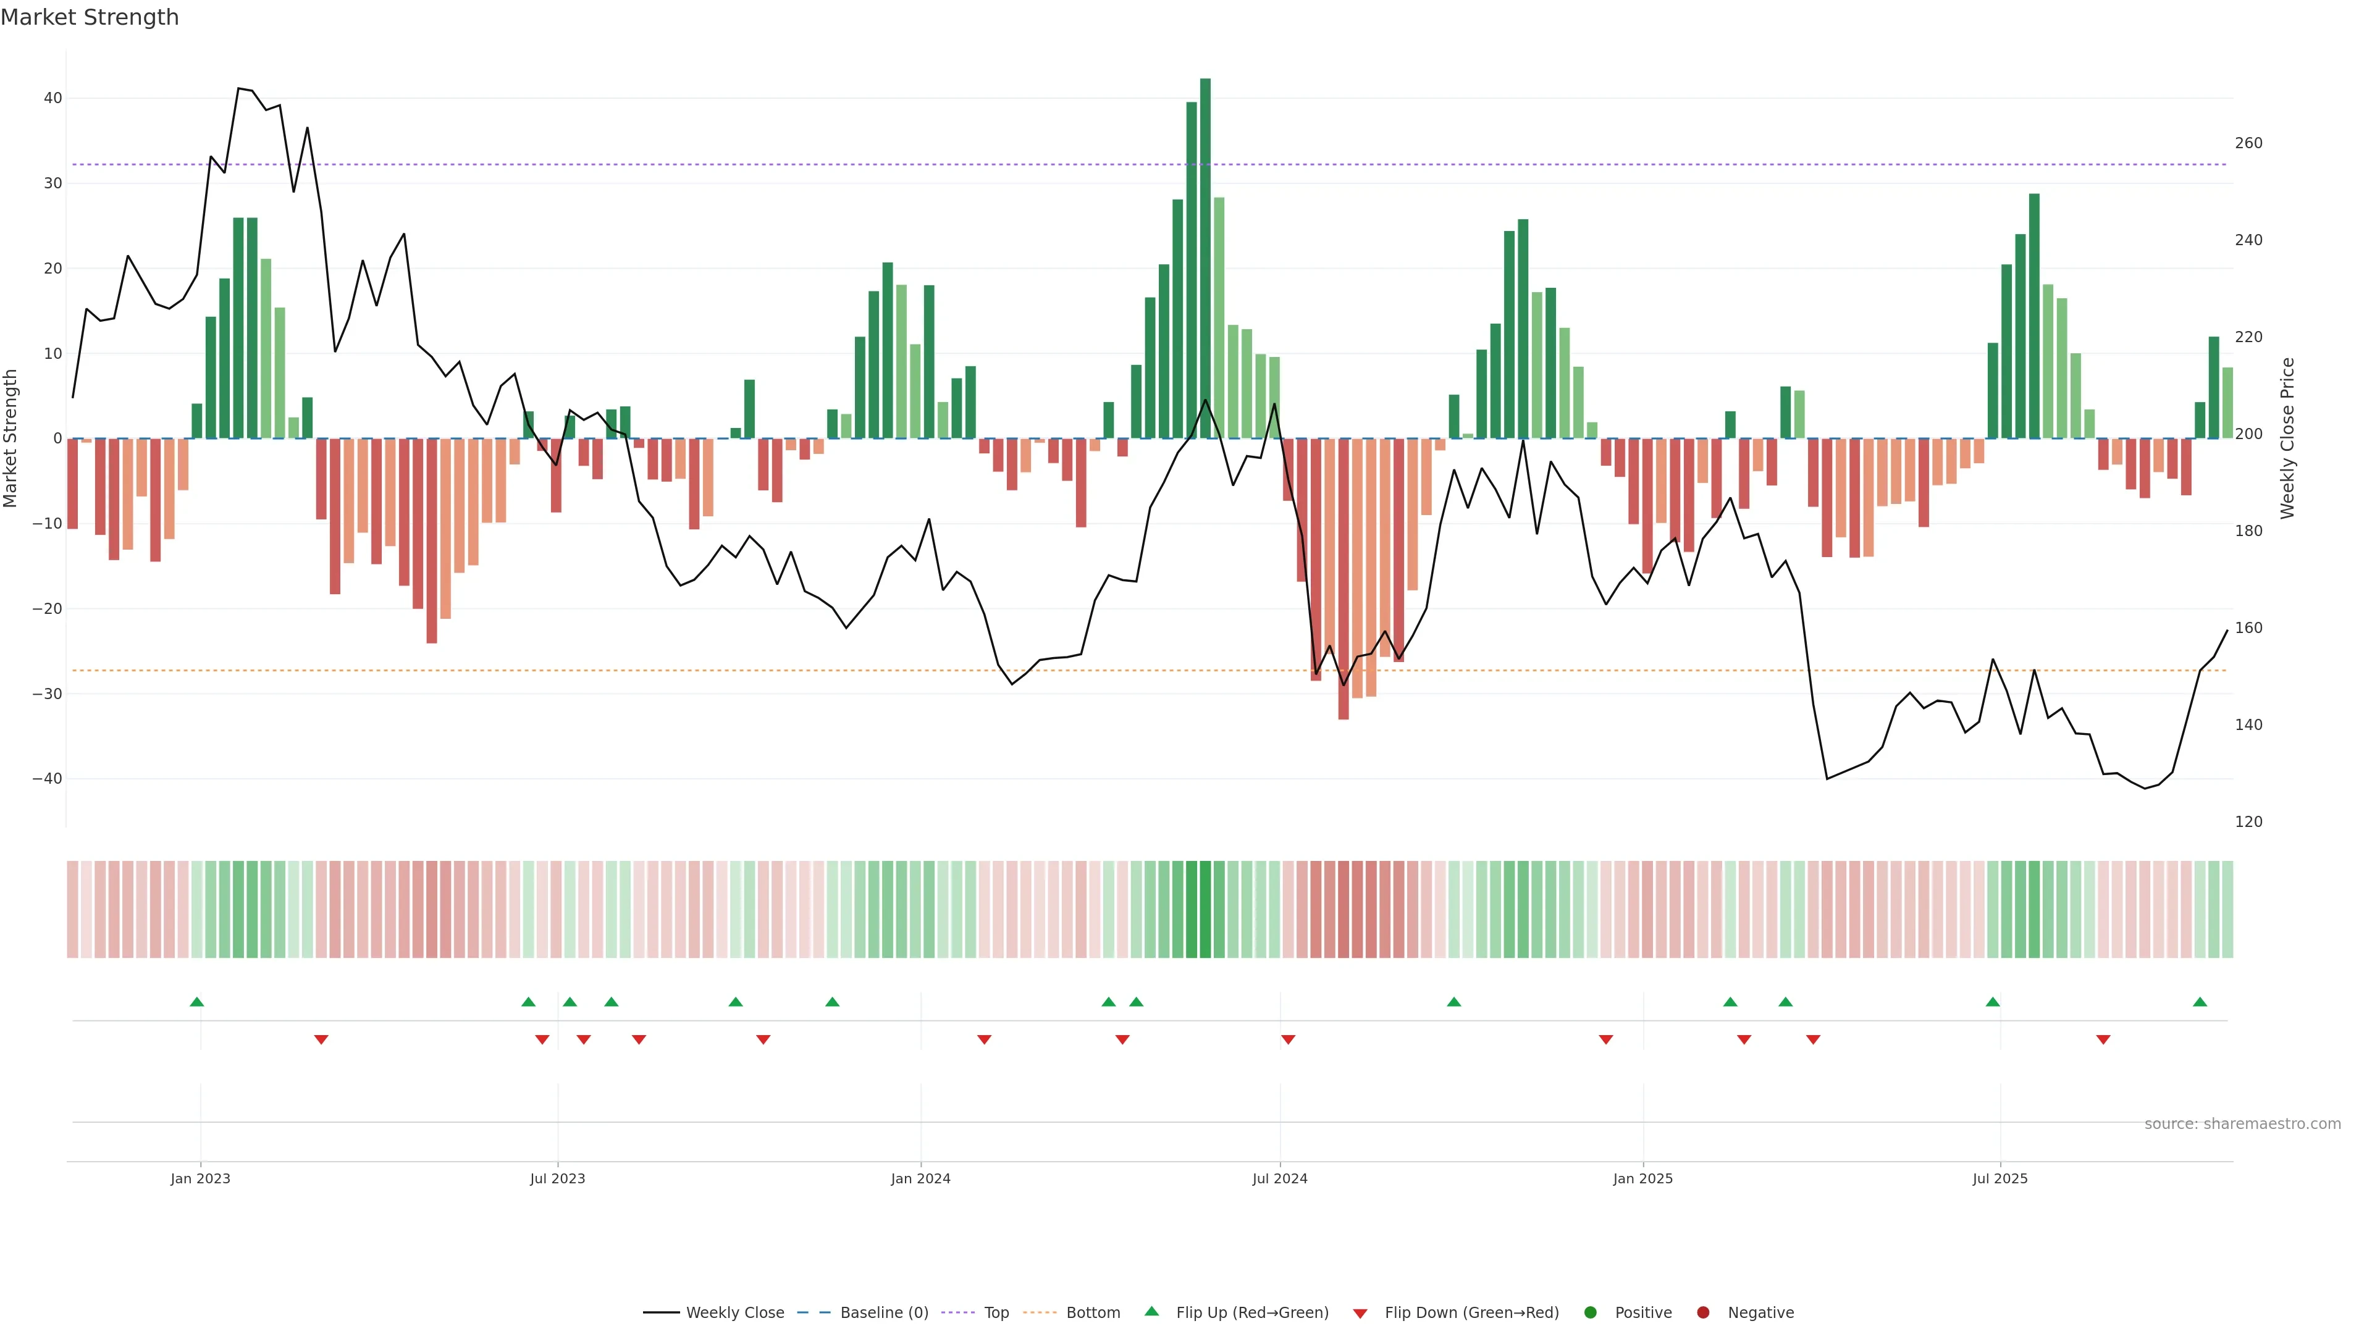Click the last green flip-up triangle at far right
This screenshot has height=1334, width=2372.
point(2200,1002)
